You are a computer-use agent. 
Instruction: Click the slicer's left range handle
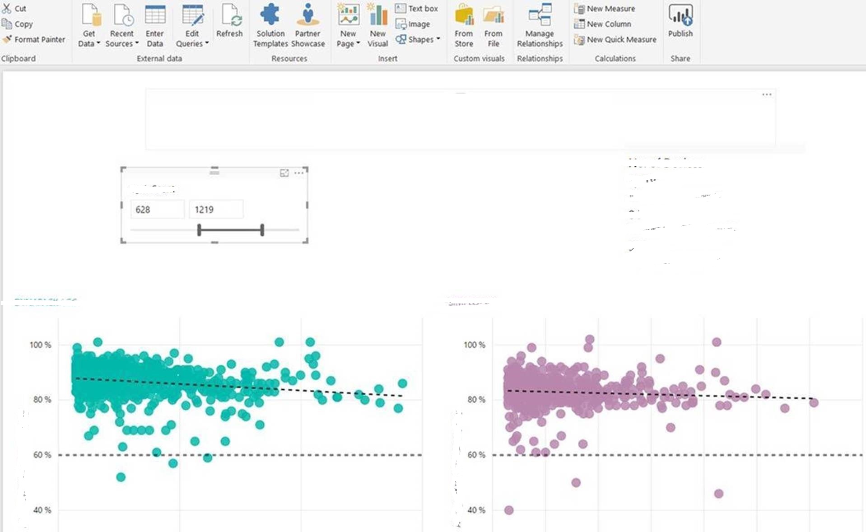point(199,230)
